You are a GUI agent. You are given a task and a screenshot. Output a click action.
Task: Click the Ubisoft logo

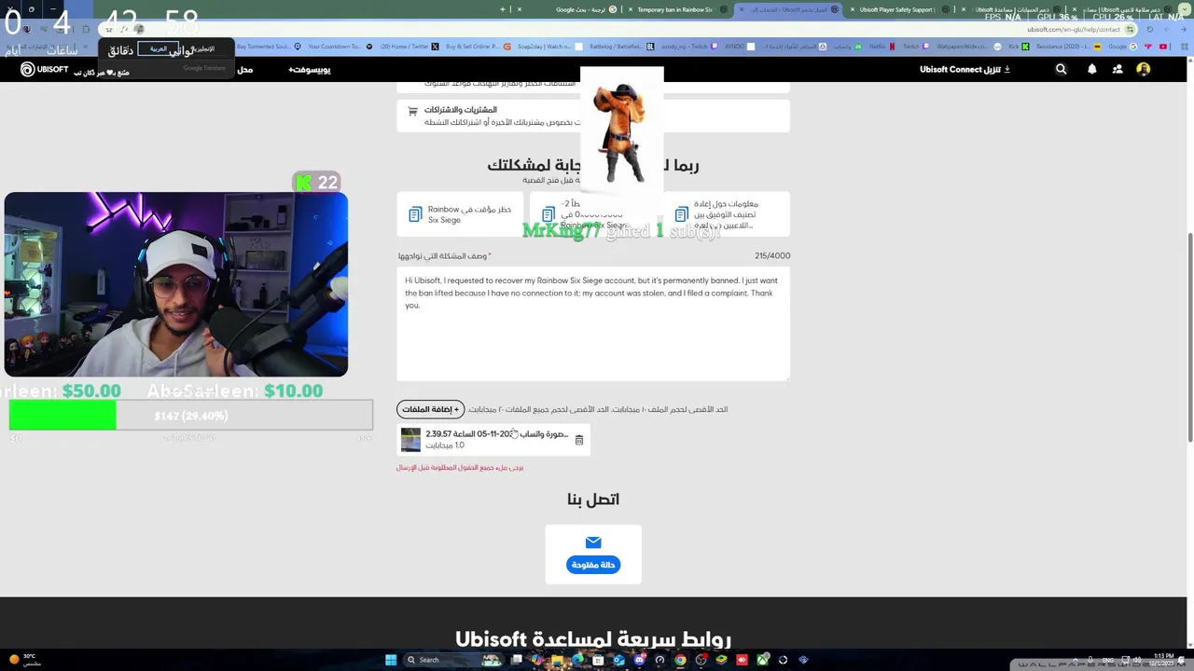pos(45,69)
